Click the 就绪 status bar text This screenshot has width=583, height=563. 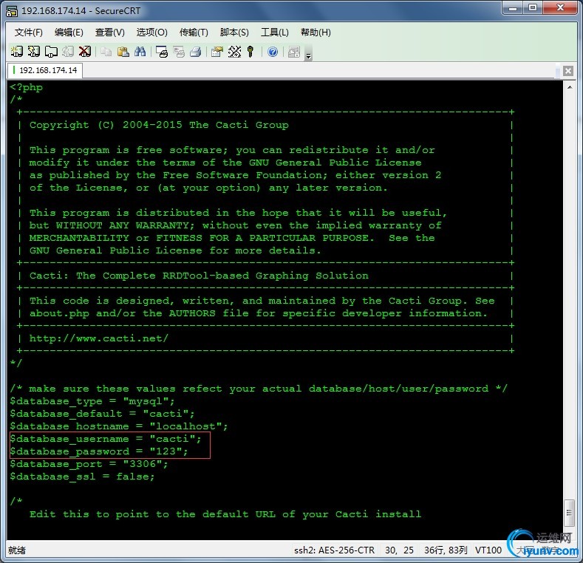click(17, 550)
